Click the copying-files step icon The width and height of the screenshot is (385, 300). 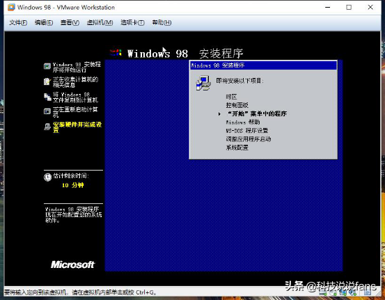coord(47,97)
